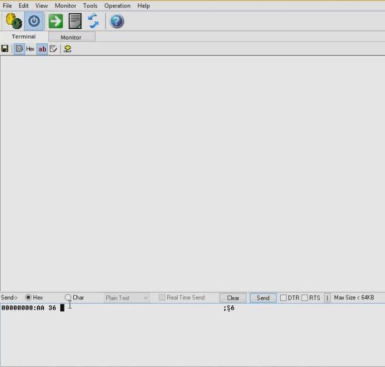Image resolution: width=385 pixels, height=367 pixels.
Task: Enable the RTS checkbox
Action: click(x=305, y=298)
